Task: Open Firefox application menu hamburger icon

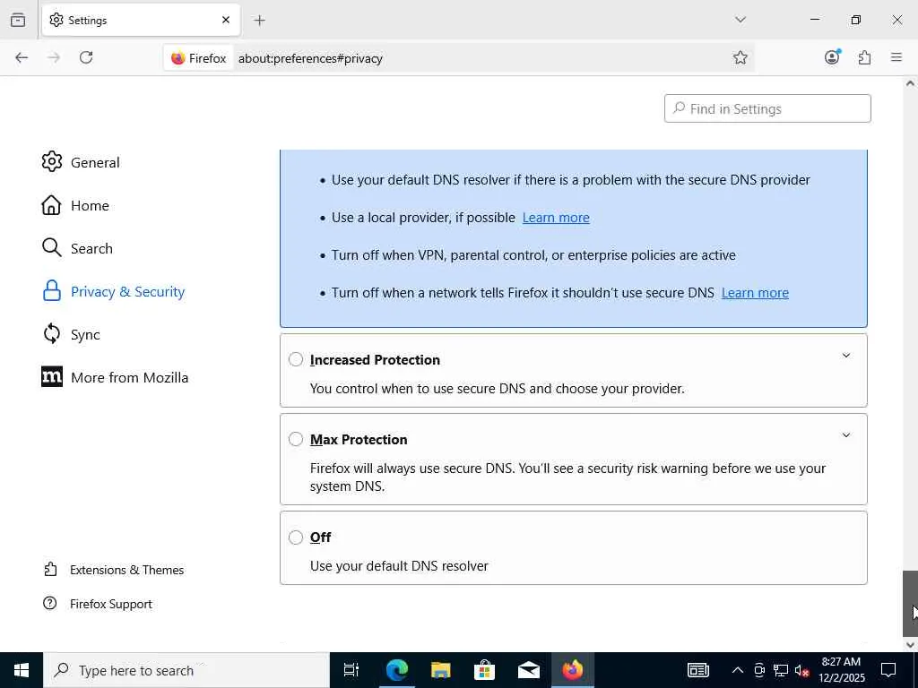Action: [x=896, y=57]
